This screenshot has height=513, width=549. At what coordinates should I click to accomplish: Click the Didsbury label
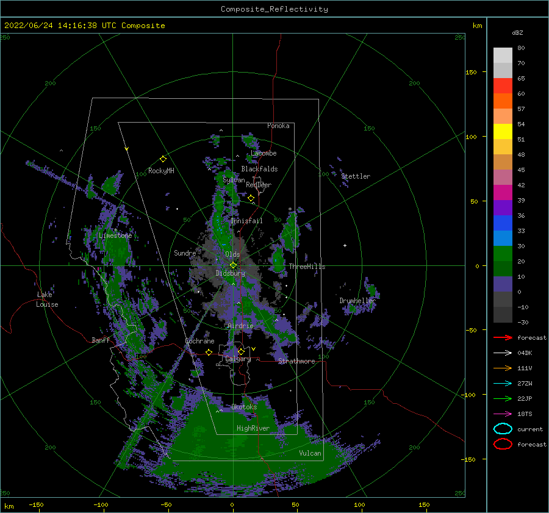(x=230, y=273)
